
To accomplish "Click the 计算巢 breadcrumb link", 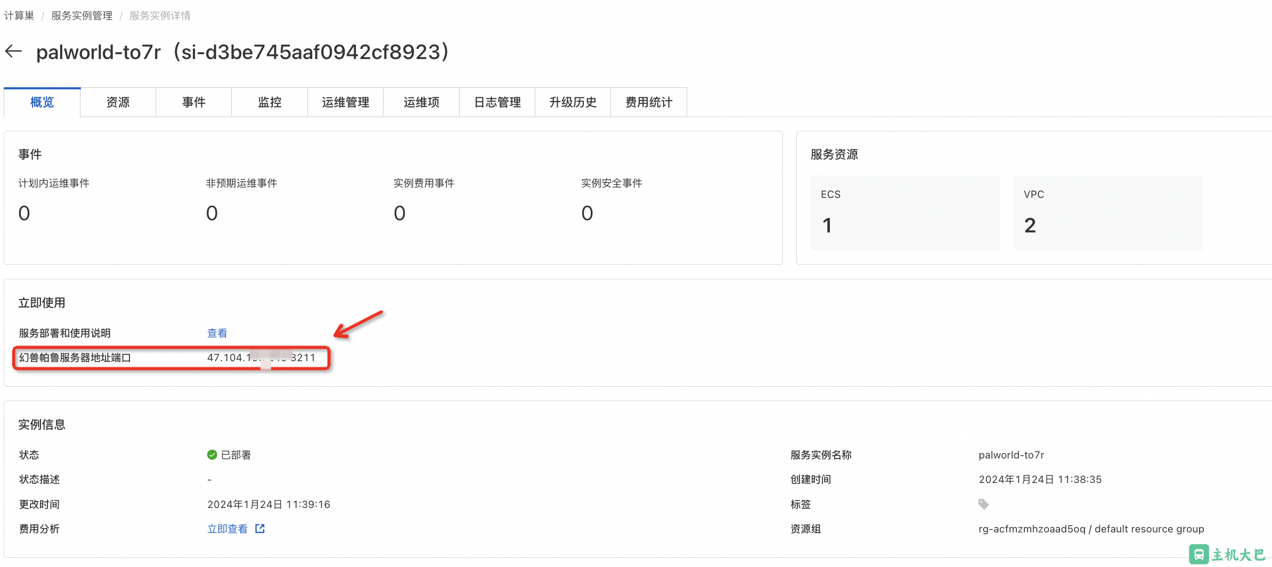I will tap(19, 15).
